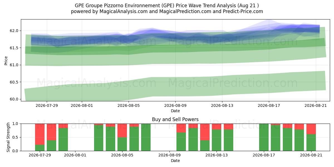Click the green buy portion of the 2026-08-14 bar

pyautogui.click(x=229, y=140)
